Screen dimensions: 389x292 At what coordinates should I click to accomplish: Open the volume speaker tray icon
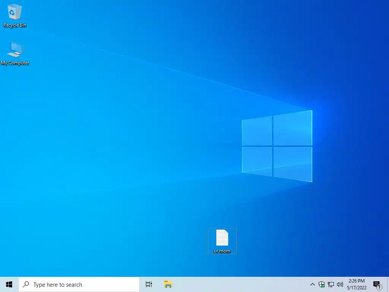tap(340, 284)
